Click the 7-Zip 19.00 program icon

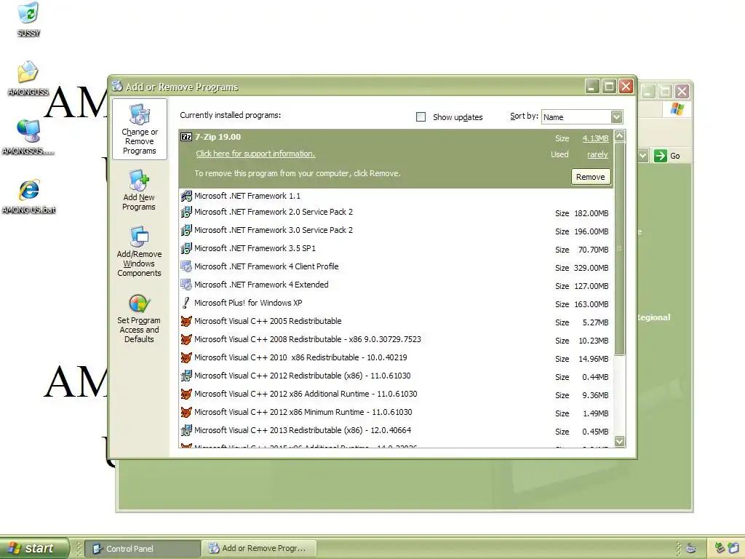coord(186,137)
